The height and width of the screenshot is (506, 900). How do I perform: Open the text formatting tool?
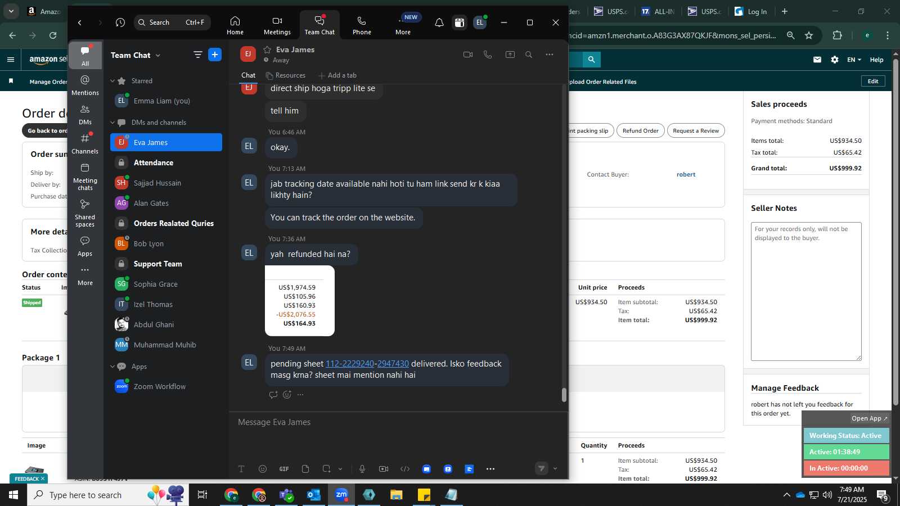pos(241,469)
